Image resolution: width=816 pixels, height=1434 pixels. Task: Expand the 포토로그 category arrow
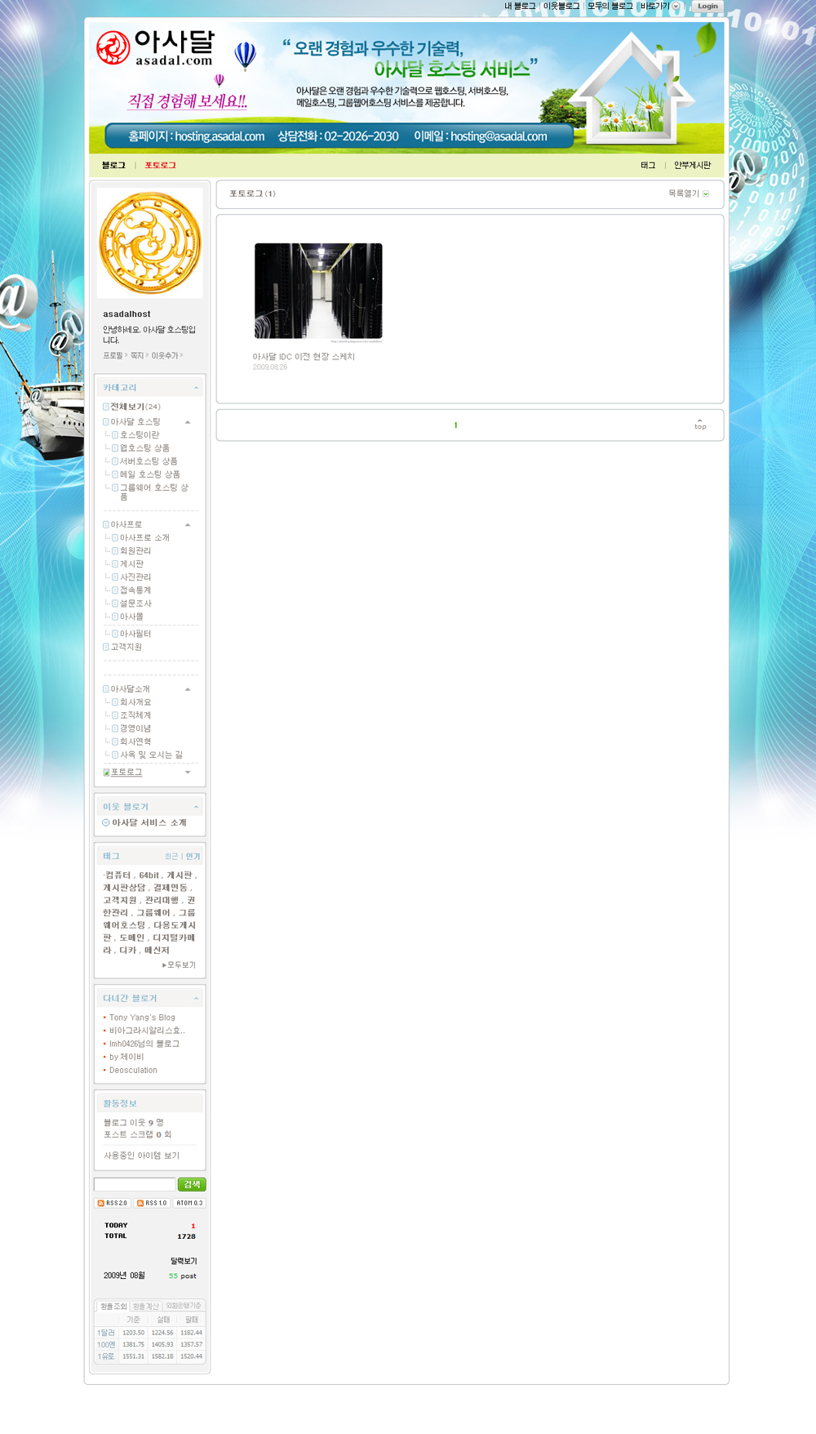188,773
